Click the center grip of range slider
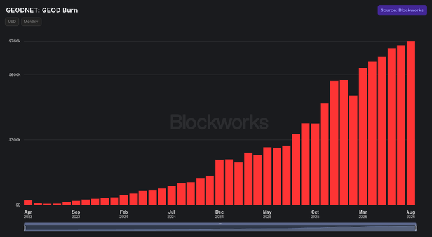432x237 pixels. tap(220, 224)
